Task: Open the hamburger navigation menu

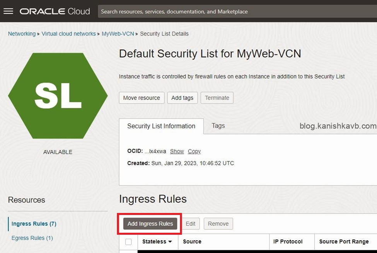Action: pos(8,11)
